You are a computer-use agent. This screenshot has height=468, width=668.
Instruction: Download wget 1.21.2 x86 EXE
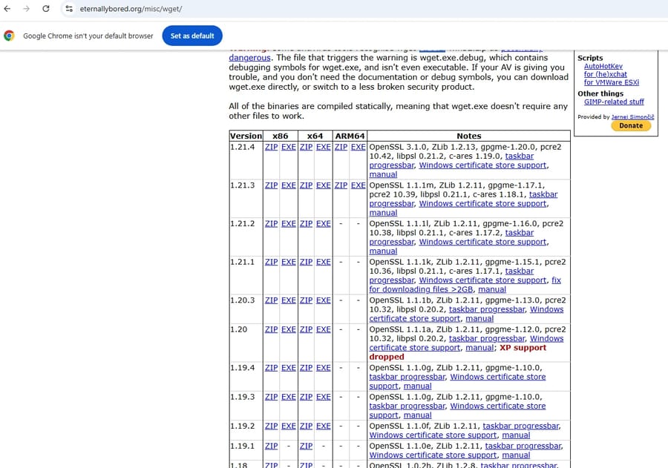pyautogui.click(x=289, y=223)
